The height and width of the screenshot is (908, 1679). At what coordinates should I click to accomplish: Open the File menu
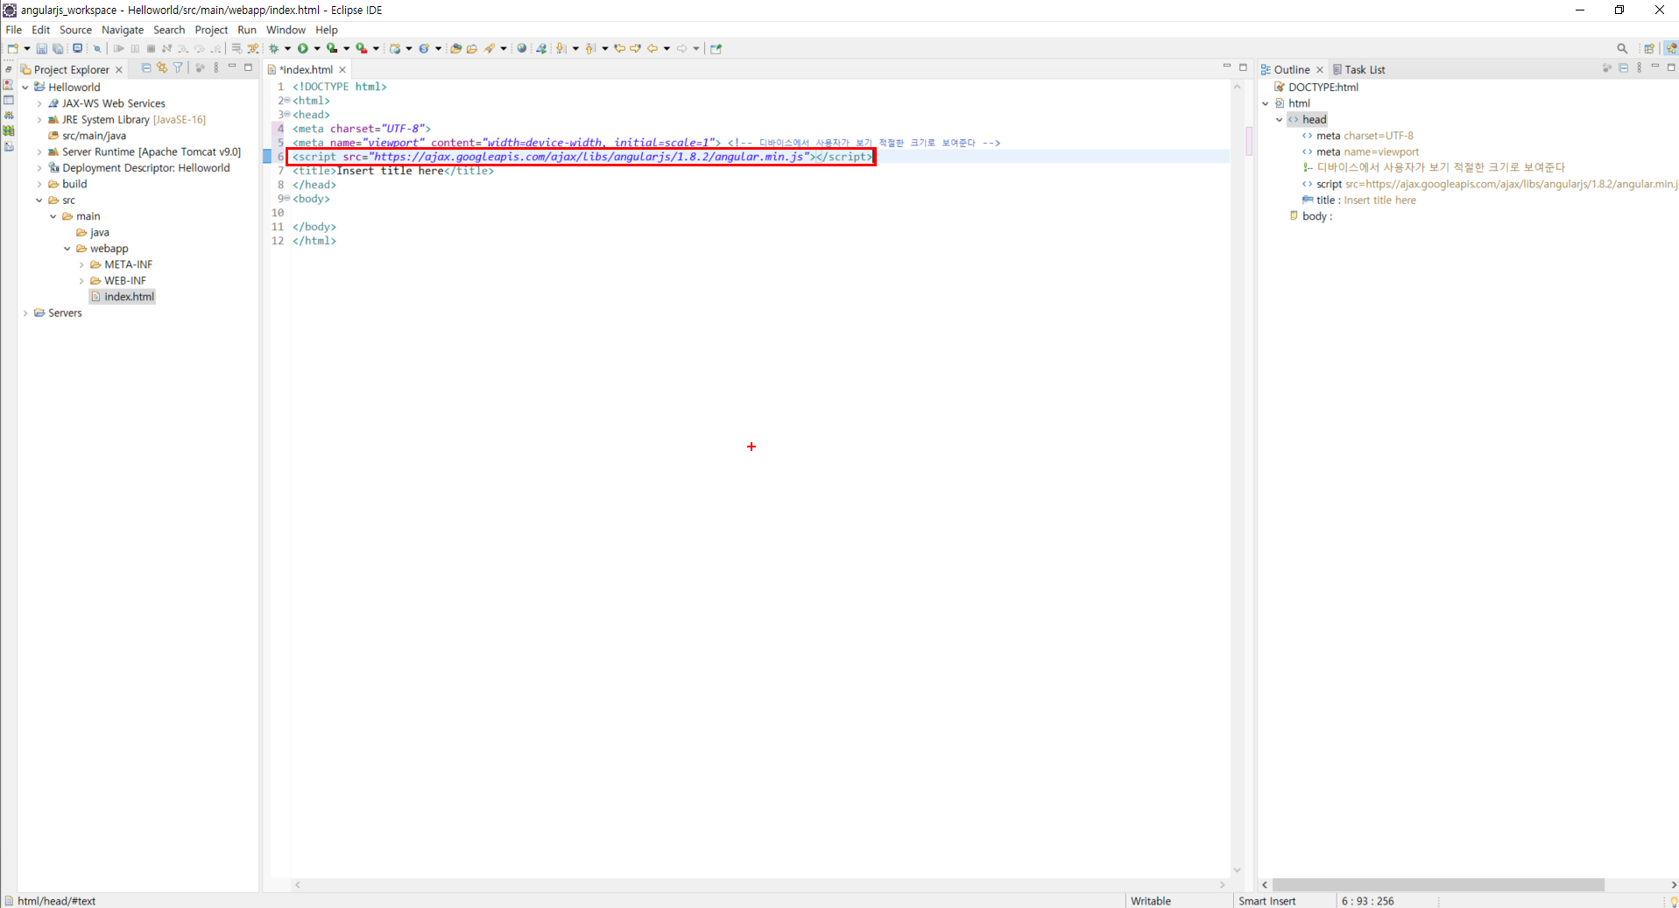[x=13, y=30]
